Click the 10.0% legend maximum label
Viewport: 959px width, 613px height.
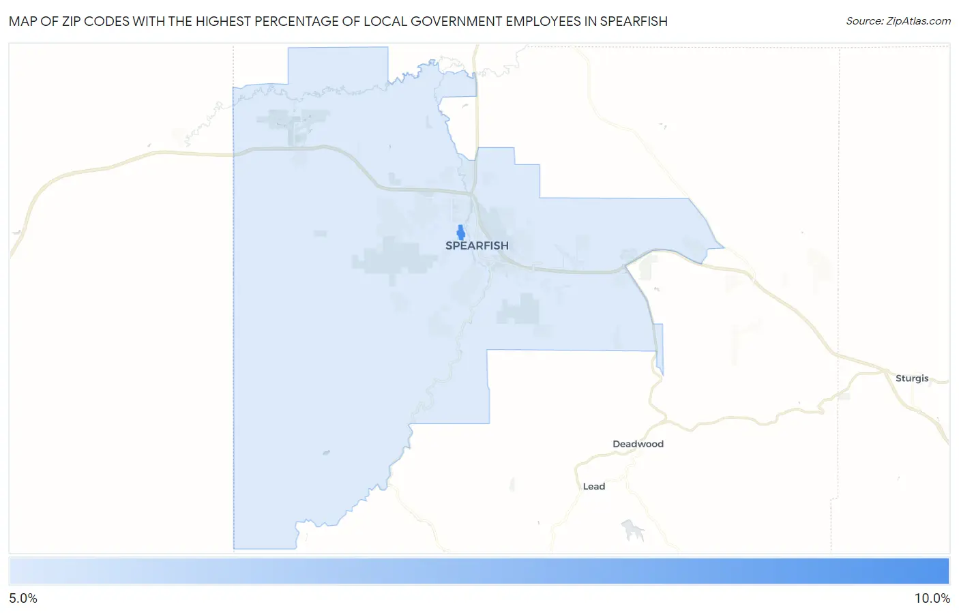click(932, 599)
